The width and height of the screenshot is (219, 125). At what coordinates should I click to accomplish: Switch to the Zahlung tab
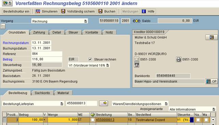[39, 32]
